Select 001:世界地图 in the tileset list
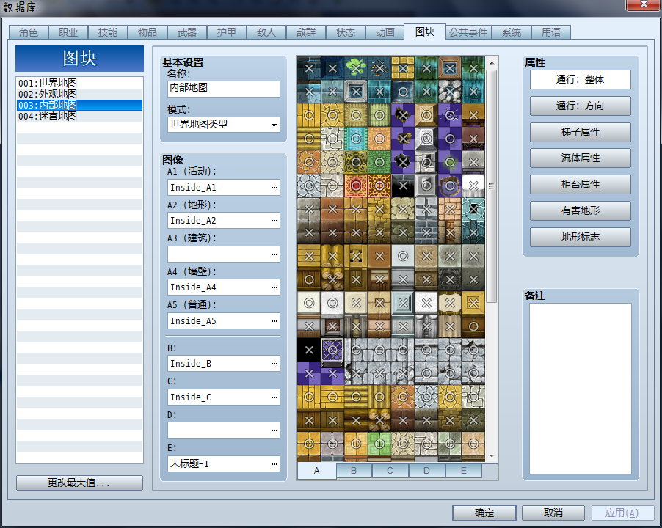The height and width of the screenshot is (528, 662). [x=79, y=83]
